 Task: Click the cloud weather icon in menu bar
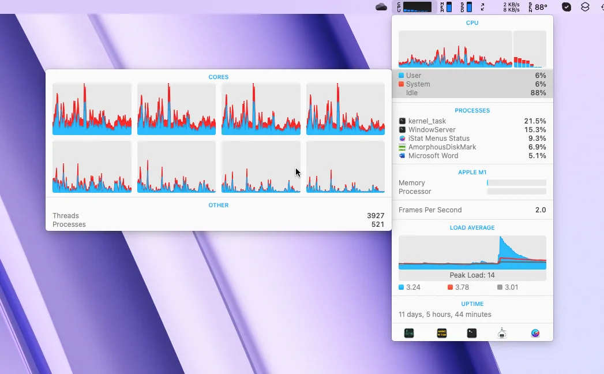point(381,7)
